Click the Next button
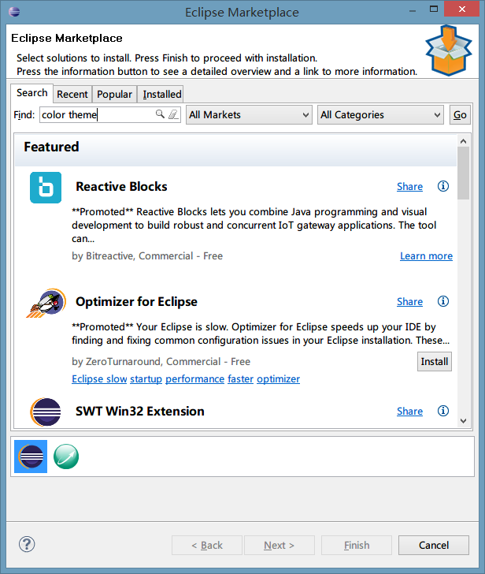 click(280, 546)
